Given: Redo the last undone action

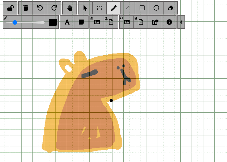Looking at the screenshot, I should tap(54, 8).
